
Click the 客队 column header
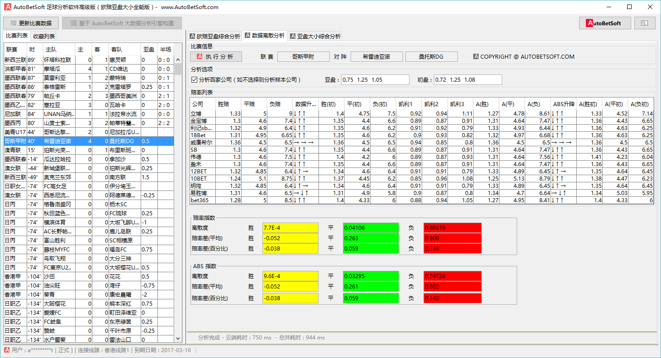click(124, 49)
